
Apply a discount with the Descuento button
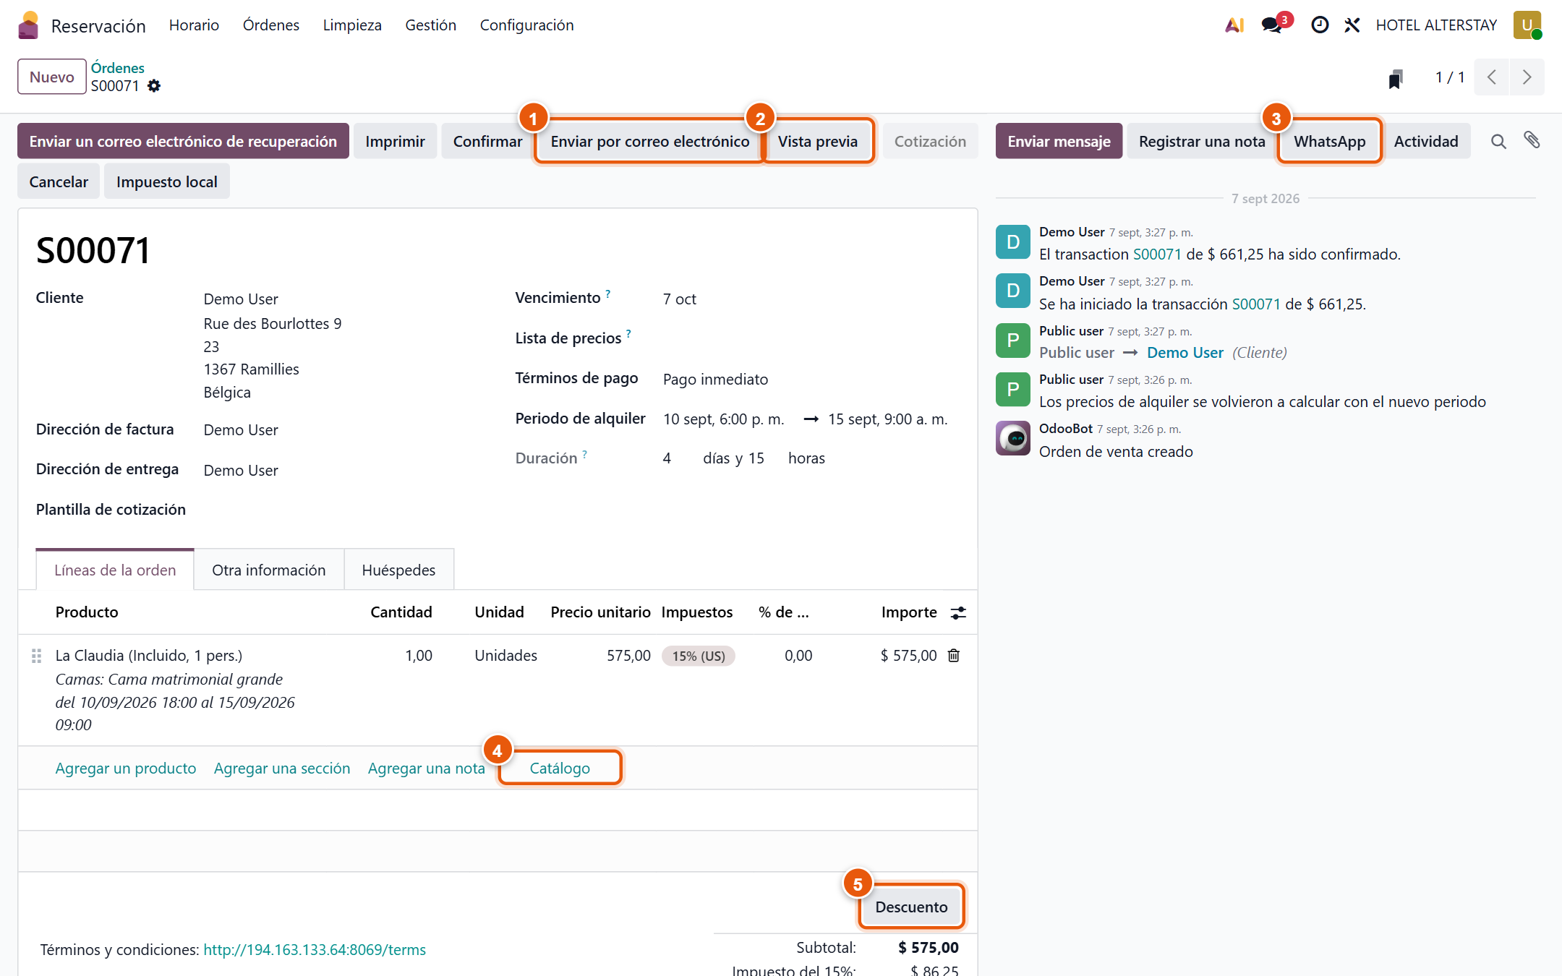coord(911,907)
